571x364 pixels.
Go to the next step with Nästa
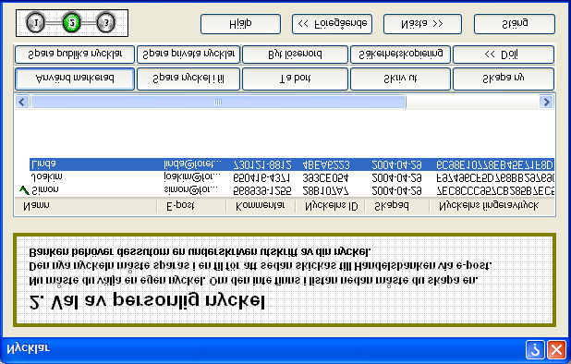[x=422, y=24]
